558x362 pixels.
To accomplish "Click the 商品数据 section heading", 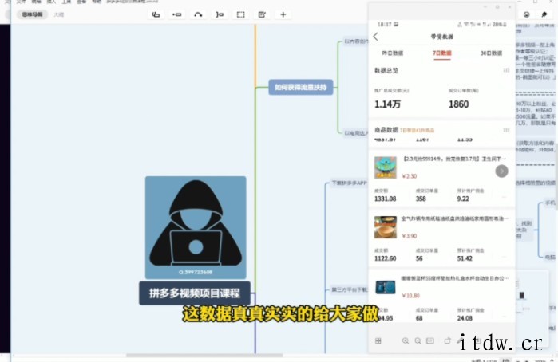I will click(386, 130).
